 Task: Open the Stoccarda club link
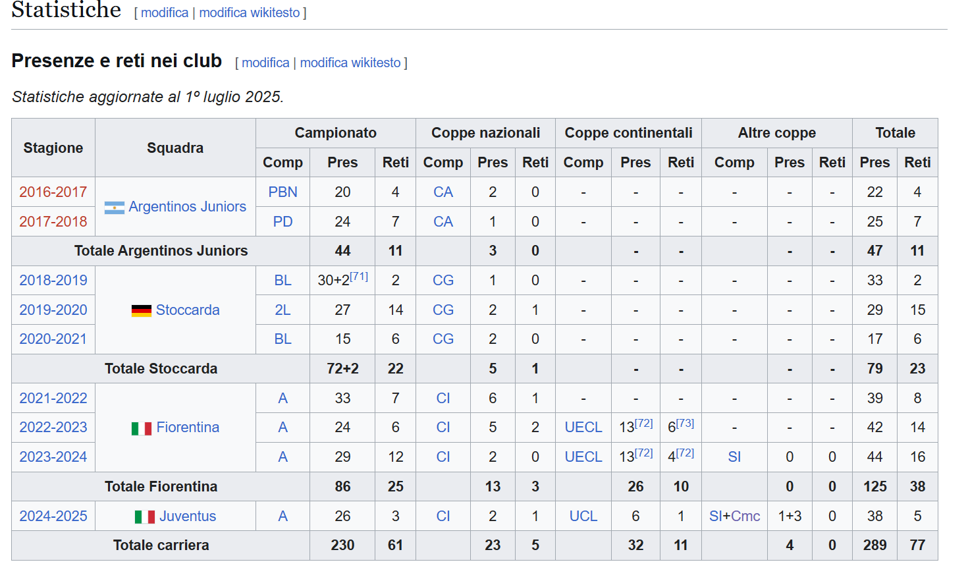188,310
